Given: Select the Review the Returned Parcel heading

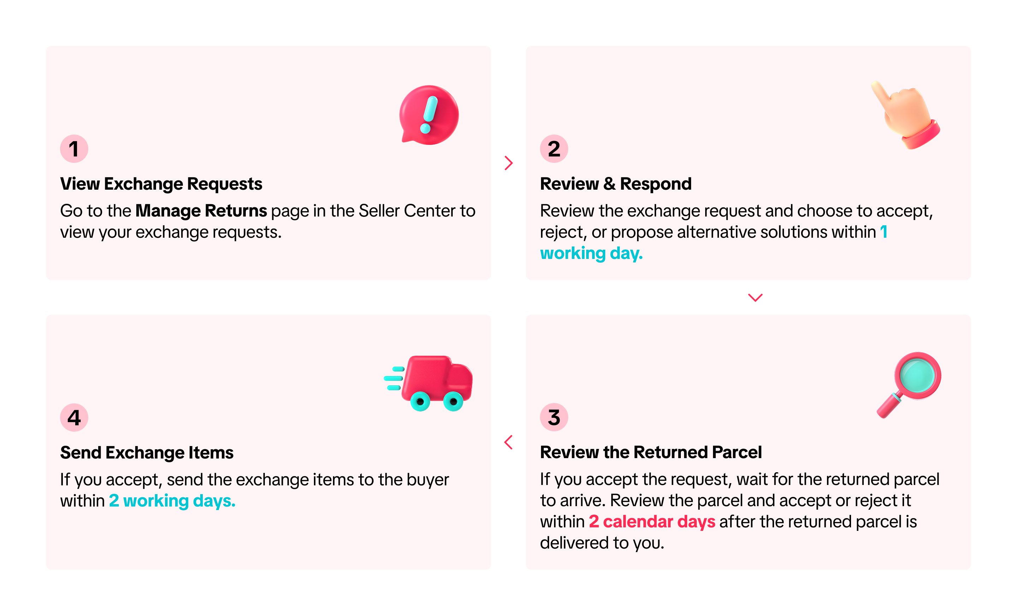Looking at the screenshot, I should tap(651, 452).
